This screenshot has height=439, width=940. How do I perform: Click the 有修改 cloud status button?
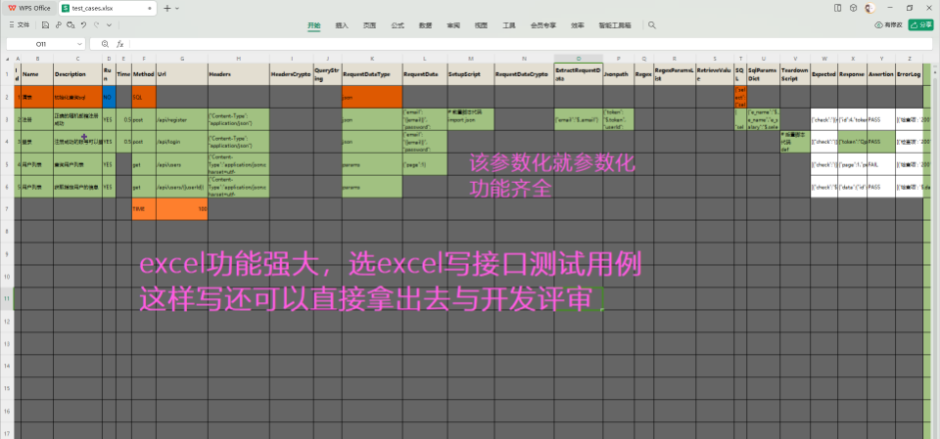tap(888, 25)
